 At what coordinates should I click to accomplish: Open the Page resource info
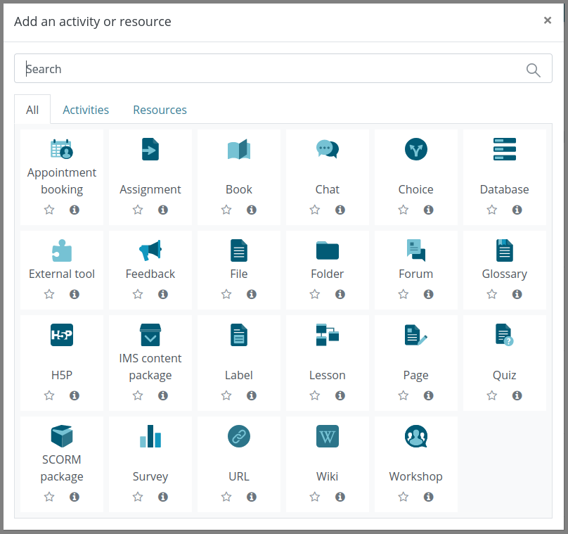click(429, 395)
